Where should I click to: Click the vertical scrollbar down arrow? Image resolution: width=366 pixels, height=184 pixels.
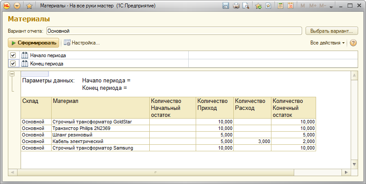[354, 164]
